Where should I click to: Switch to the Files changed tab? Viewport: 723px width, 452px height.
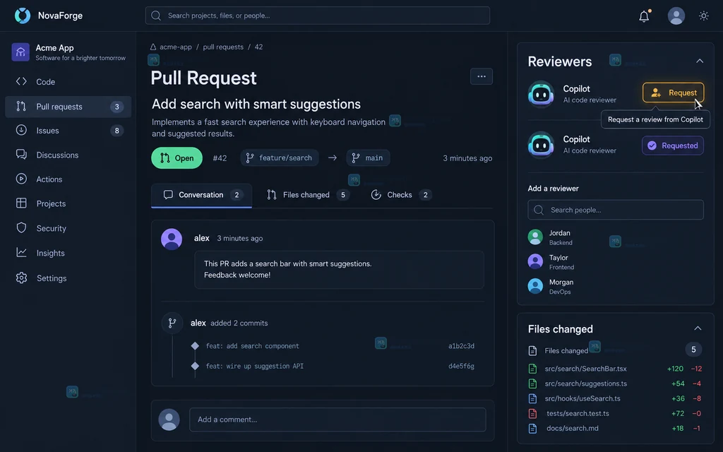(x=308, y=195)
